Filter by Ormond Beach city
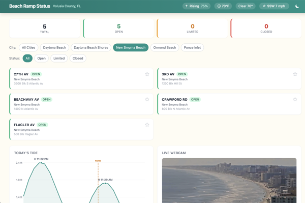 [165, 47]
